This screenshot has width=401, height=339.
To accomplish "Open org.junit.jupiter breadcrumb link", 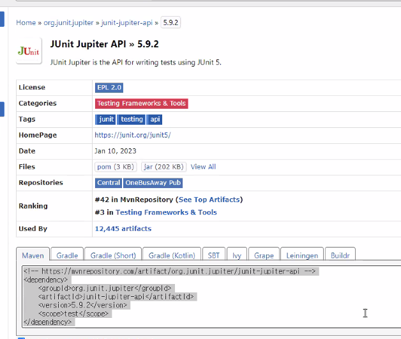I will click(68, 22).
